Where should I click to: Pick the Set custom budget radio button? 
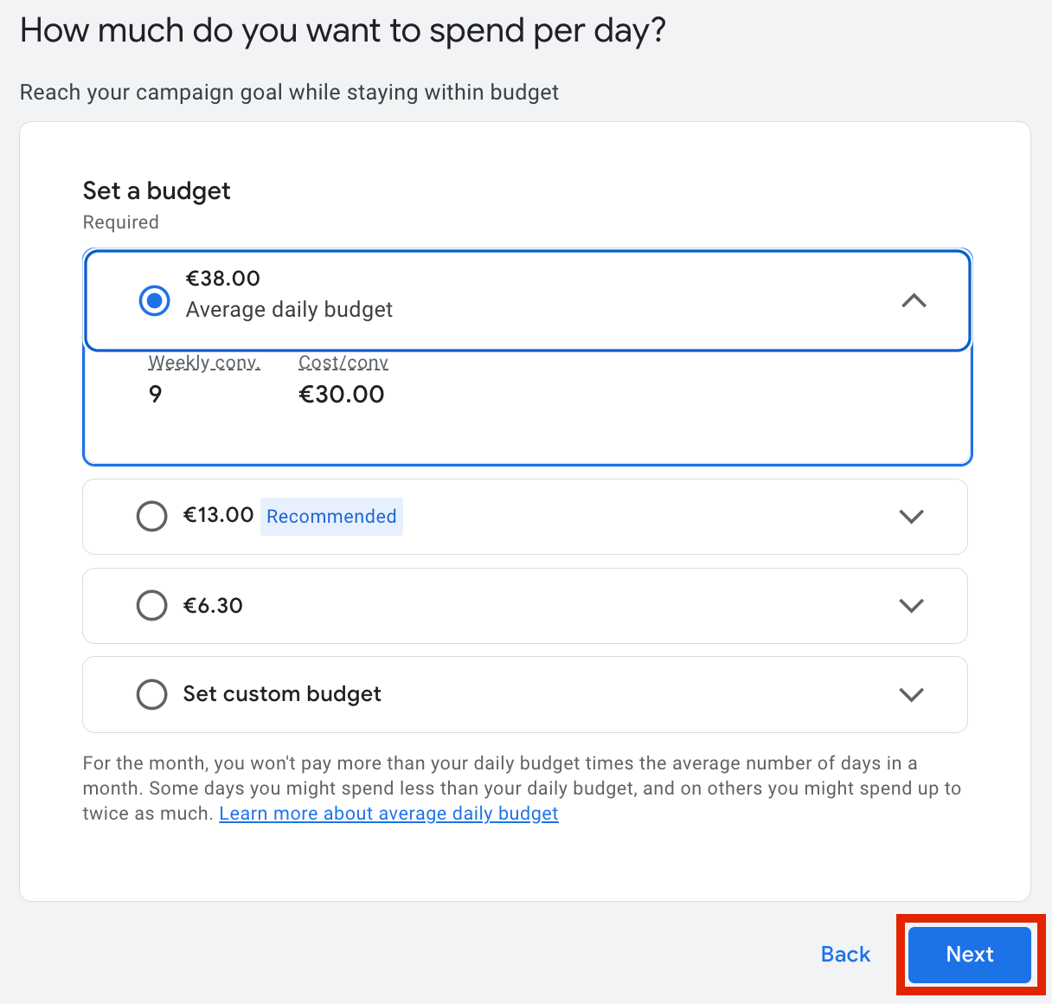coord(152,694)
